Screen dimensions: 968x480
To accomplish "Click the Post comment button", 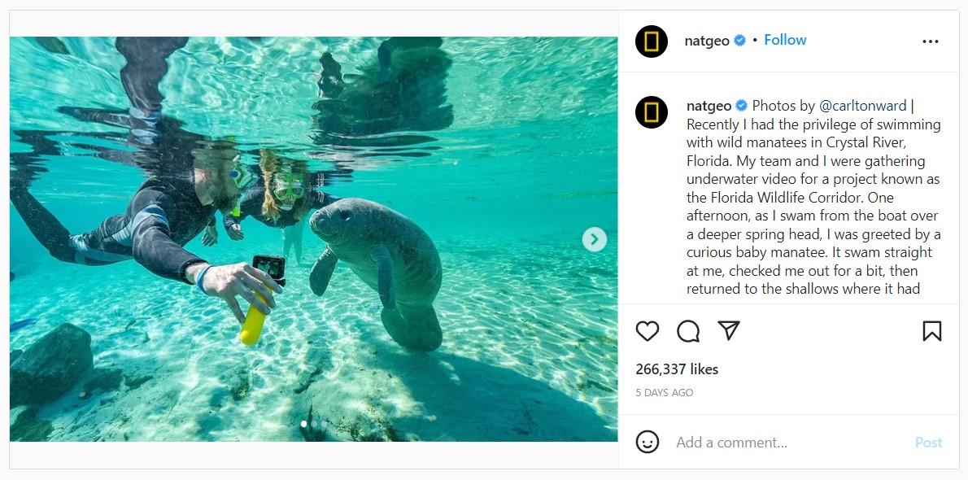I will click(x=928, y=443).
